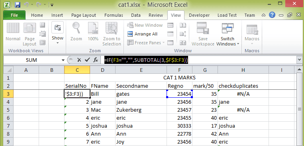Click the Insert Function fx icon

(x=96, y=60)
